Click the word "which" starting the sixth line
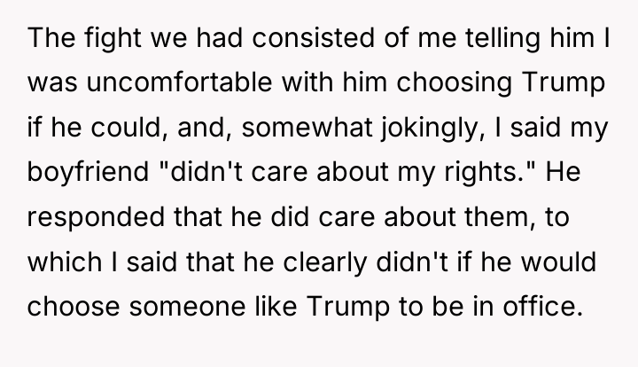The height and width of the screenshot is (367, 638). (65, 262)
